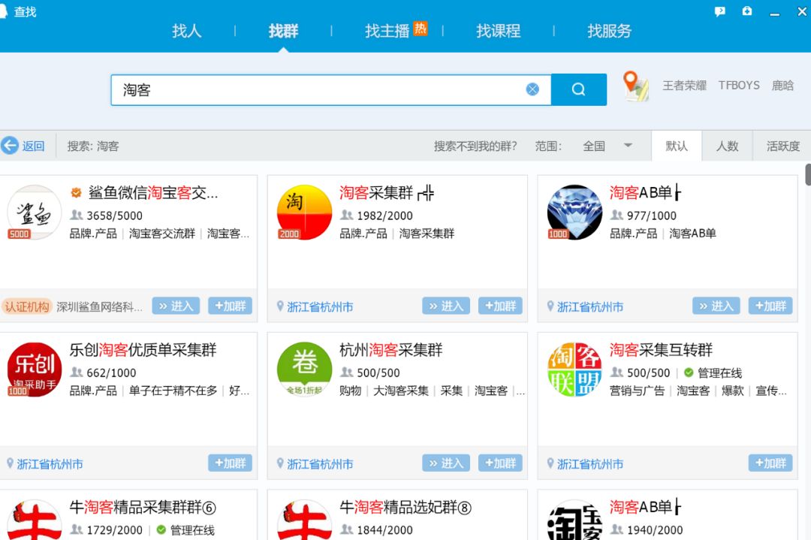811x540 pixels.
Task: Clear the 淘客 search text with the X icon
Action: click(532, 89)
